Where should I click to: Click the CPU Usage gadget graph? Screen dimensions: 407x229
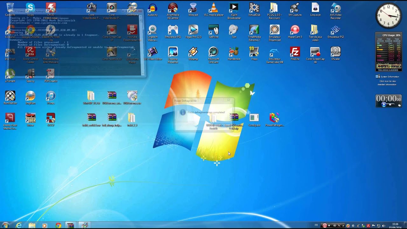click(389, 66)
